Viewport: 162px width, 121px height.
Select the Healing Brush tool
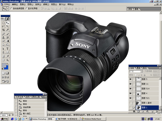(x=3, y=34)
